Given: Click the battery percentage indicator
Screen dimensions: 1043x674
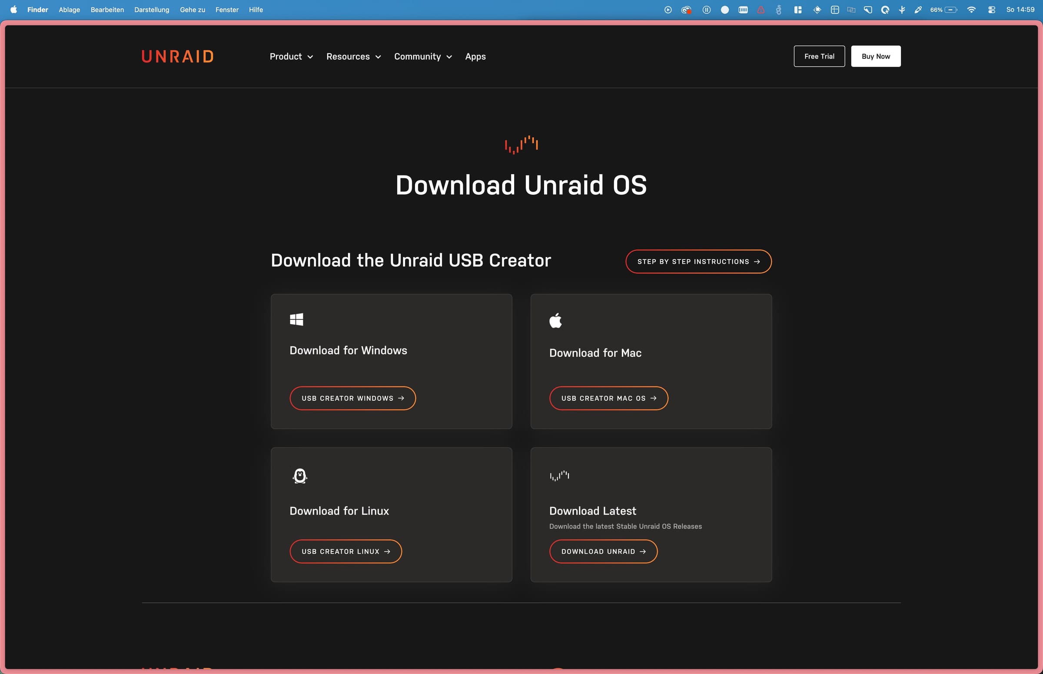Looking at the screenshot, I should 936,9.
